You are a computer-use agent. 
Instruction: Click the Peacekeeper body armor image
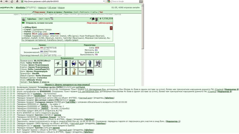(82, 64)
